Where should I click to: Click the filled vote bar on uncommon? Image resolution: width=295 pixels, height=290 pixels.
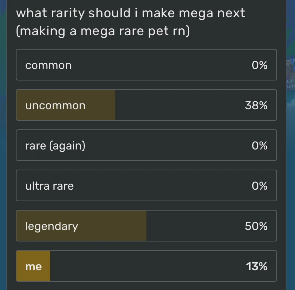(x=66, y=105)
